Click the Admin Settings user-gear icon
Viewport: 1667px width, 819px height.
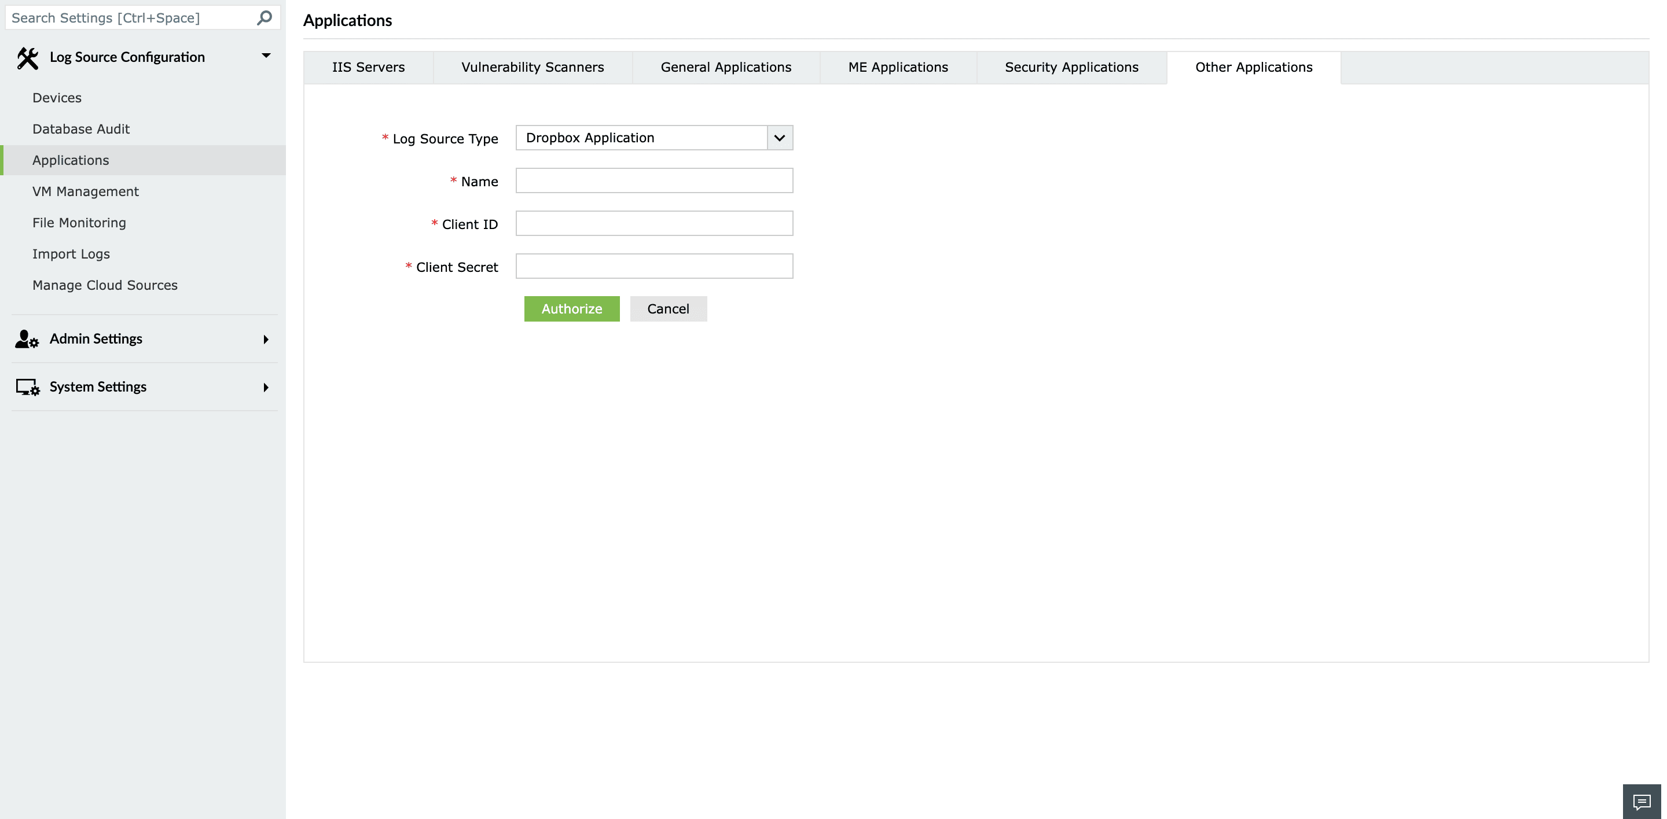click(x=27, y=340)
